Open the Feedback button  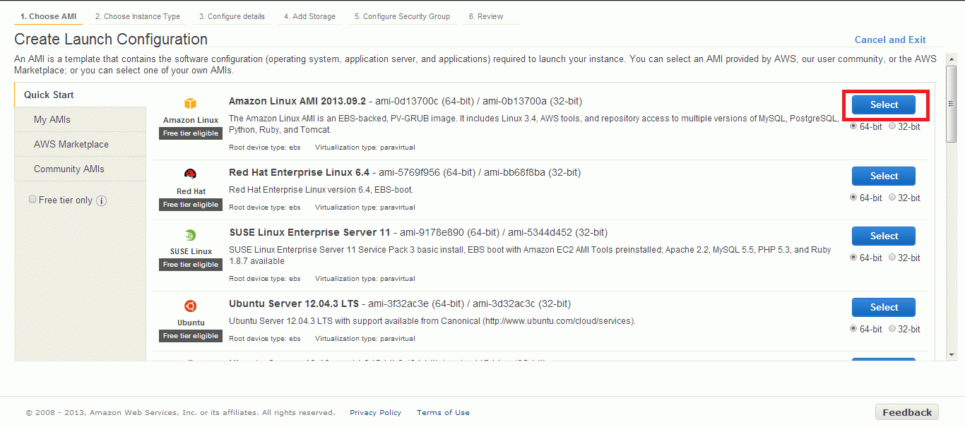click(x=907, y=412)
